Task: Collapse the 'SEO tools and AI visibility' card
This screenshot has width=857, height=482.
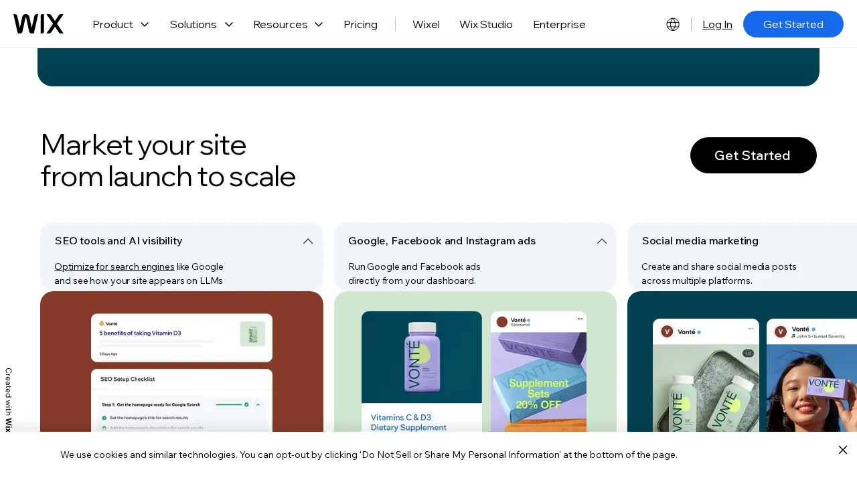Action: click(x=307, y=241)
